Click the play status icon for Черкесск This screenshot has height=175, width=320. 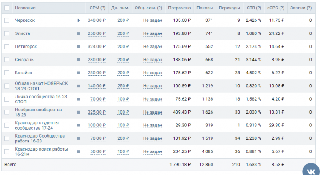point(79,20)
